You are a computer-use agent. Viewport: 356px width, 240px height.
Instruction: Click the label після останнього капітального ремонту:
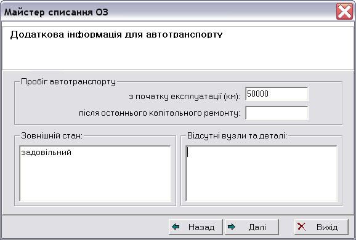(160, 113)
